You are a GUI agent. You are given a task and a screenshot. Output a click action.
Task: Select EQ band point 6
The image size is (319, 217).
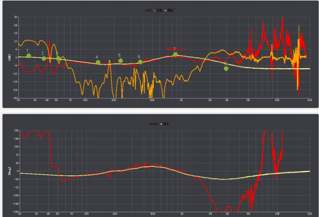pyautogui.click(x=140, y=62)
